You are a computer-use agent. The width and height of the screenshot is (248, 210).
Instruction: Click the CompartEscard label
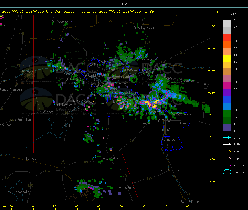coord(181,114)
